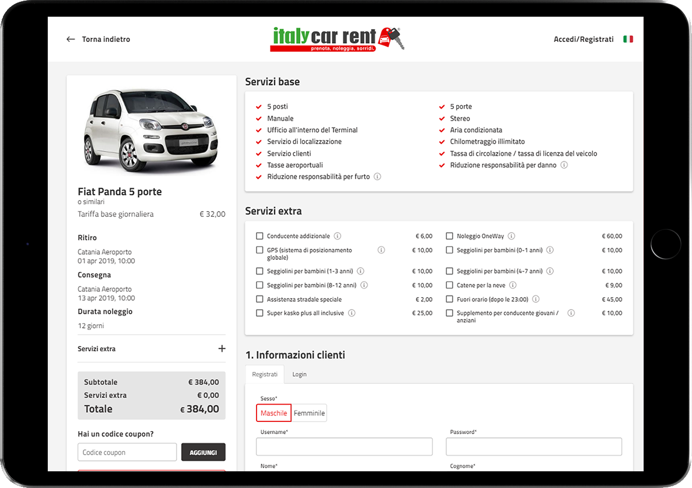Select the Registrati tab
The width and height of the screenshot is (692, 488).
[265, 374]
